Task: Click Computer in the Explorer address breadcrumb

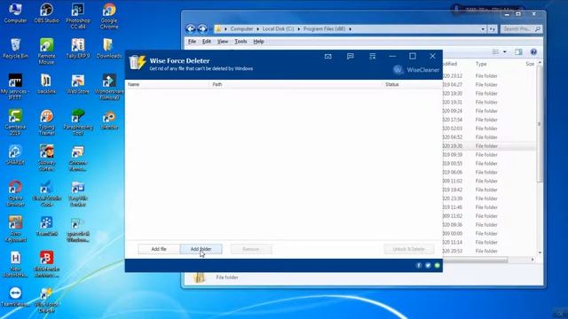Action: tap(241, 29)
